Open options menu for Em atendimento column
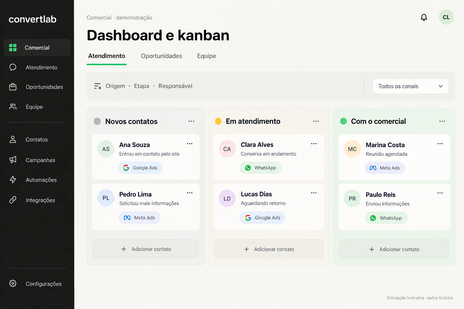The width and height of the screenshot is (464, 309). point(316,121)
